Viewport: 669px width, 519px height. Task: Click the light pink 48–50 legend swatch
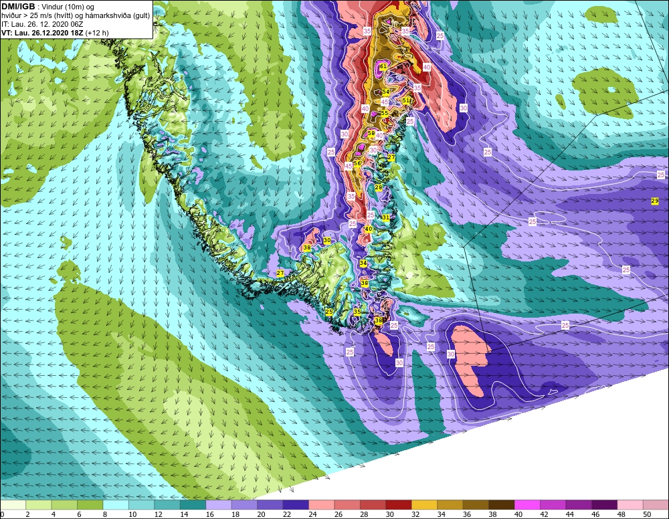click(630, 505)
